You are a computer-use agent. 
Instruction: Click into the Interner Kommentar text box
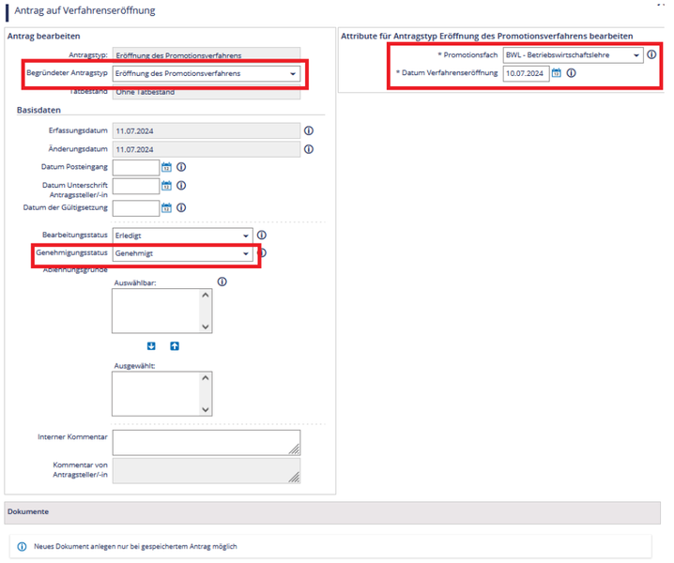click(206, 442)
